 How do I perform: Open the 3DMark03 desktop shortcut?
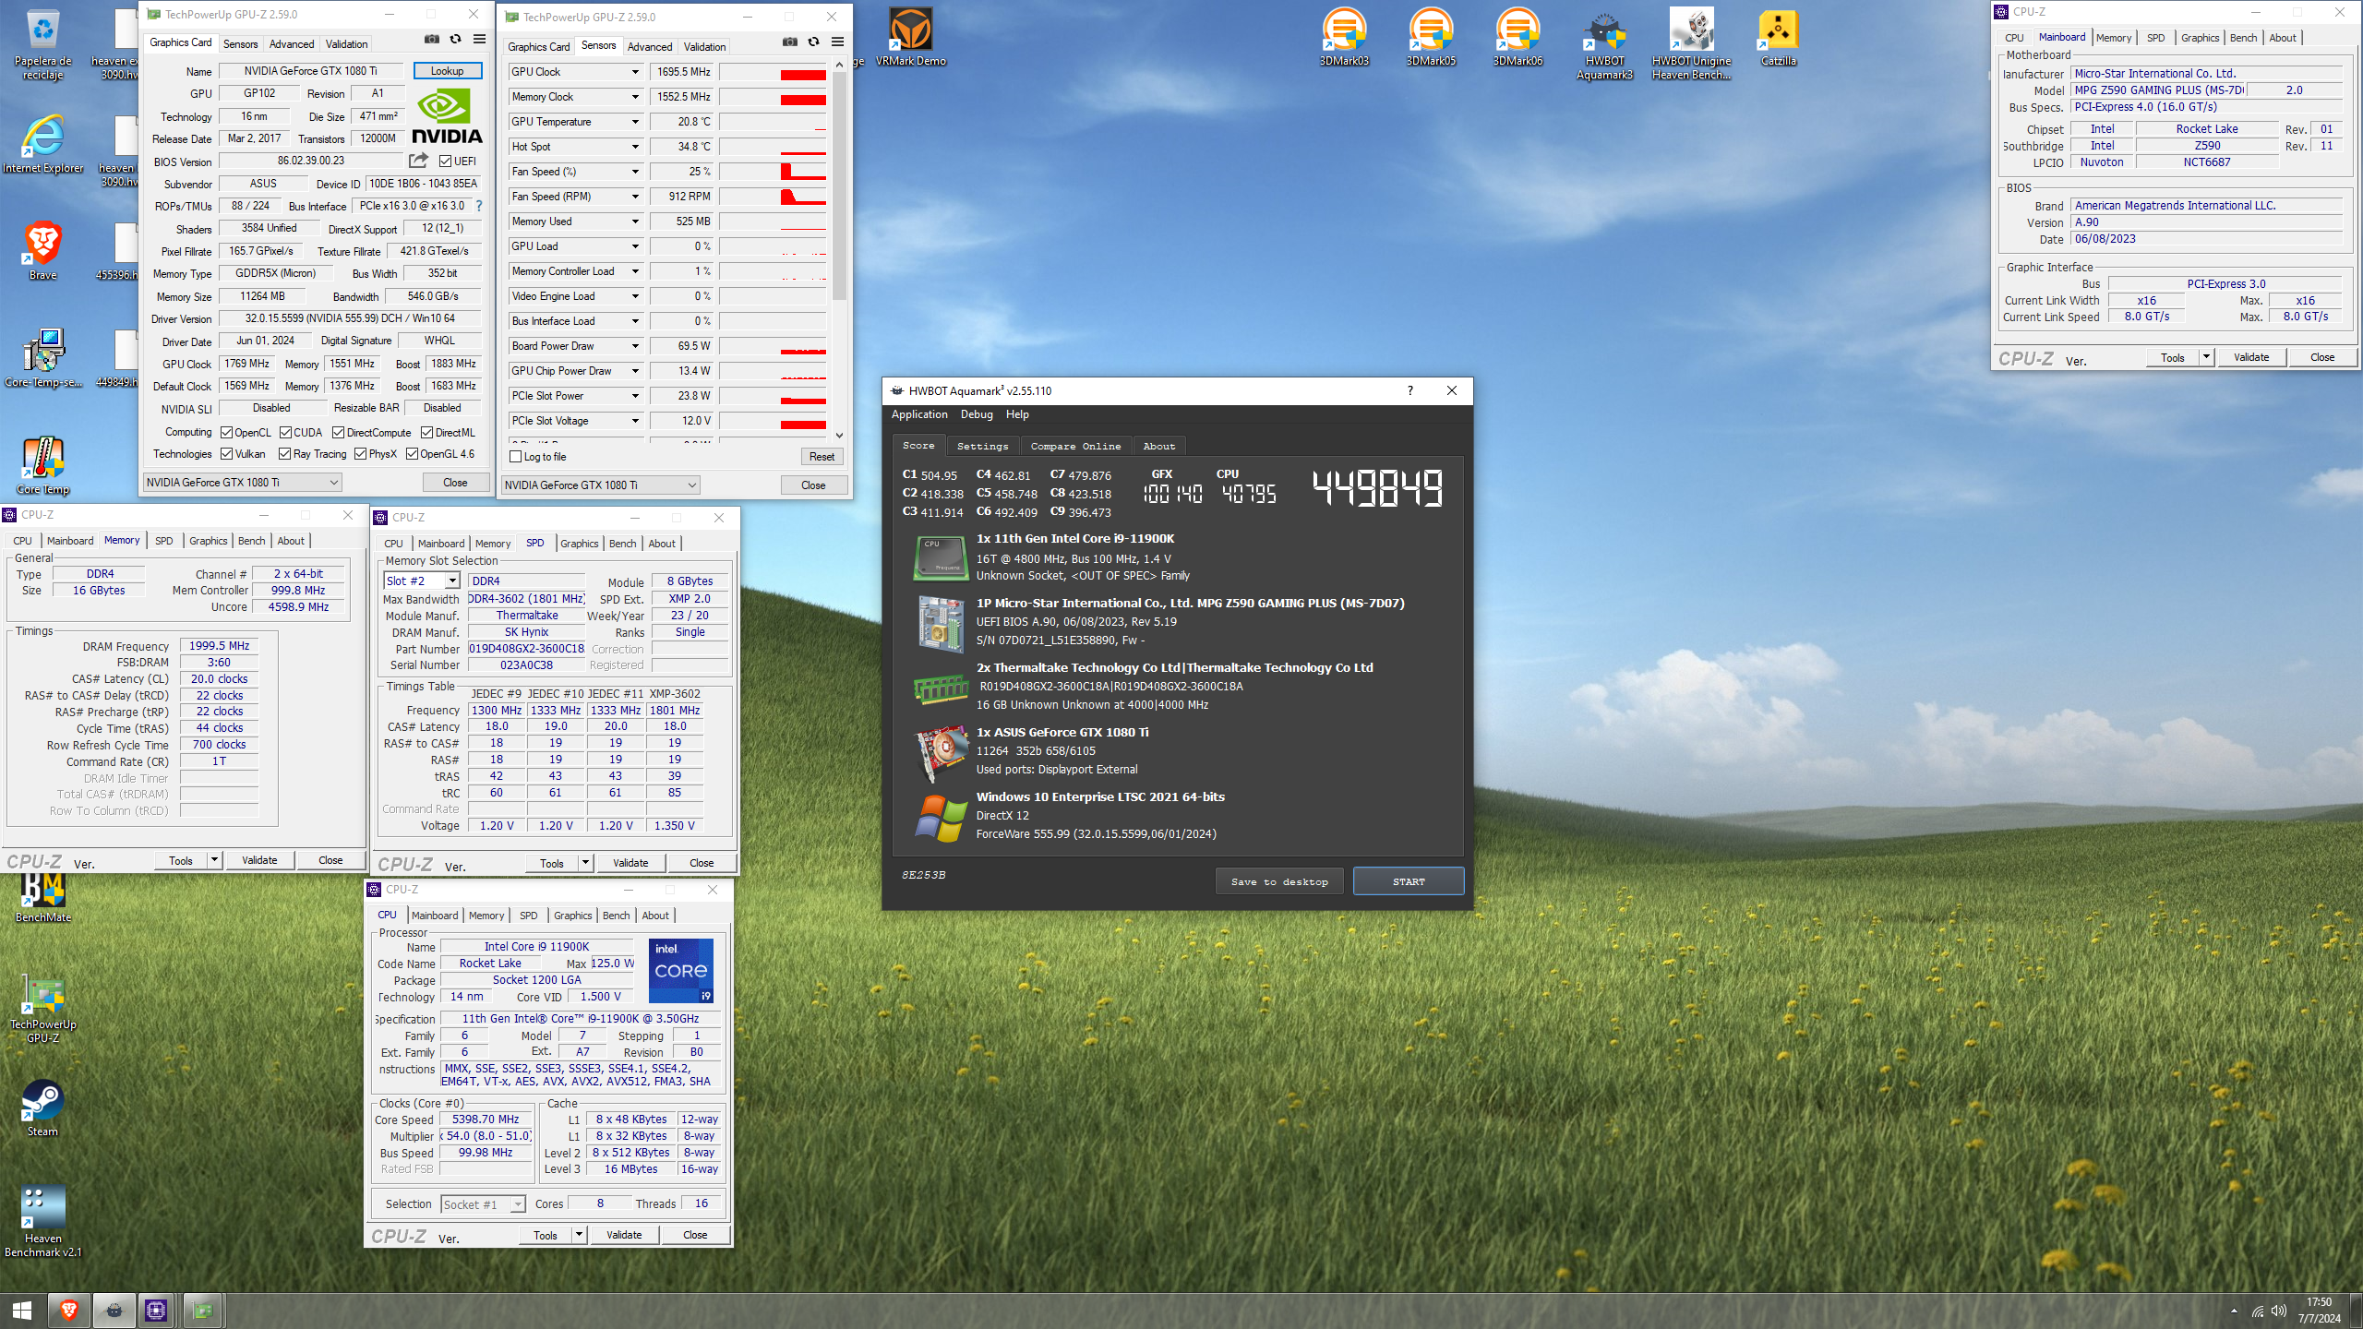pos(1344,37)
